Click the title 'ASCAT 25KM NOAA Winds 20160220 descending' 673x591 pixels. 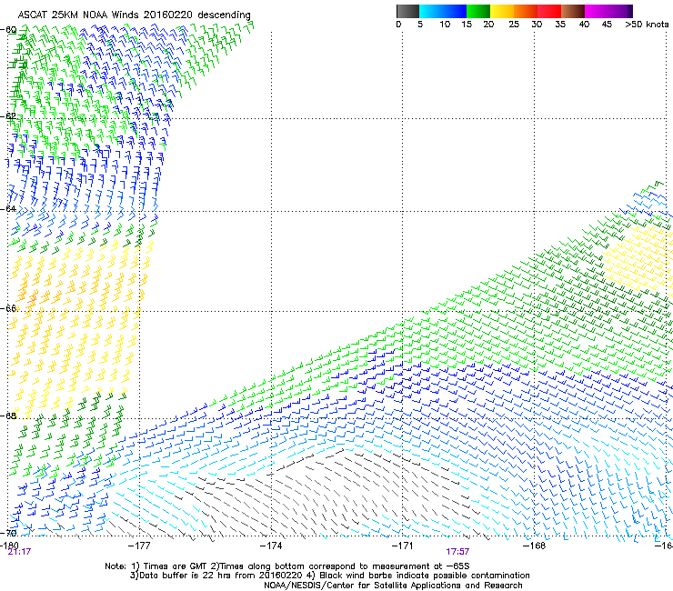pyautogui.click(x=134, y=15)
